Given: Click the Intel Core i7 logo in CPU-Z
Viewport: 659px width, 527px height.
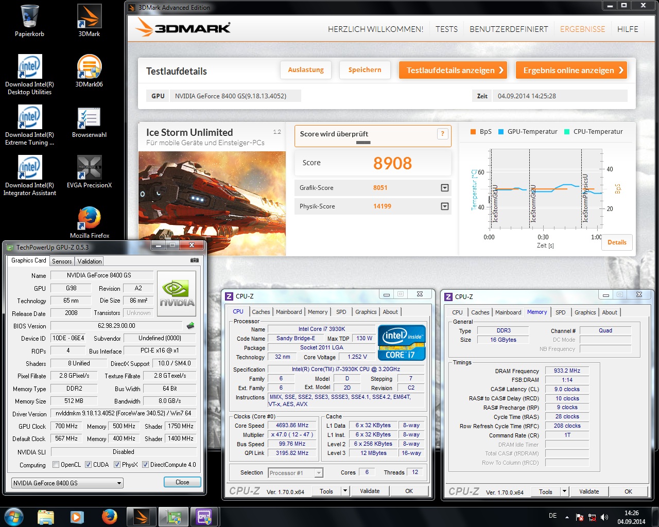Looking at the screenshot, I should pyautogui.click(x=402, y=342).
